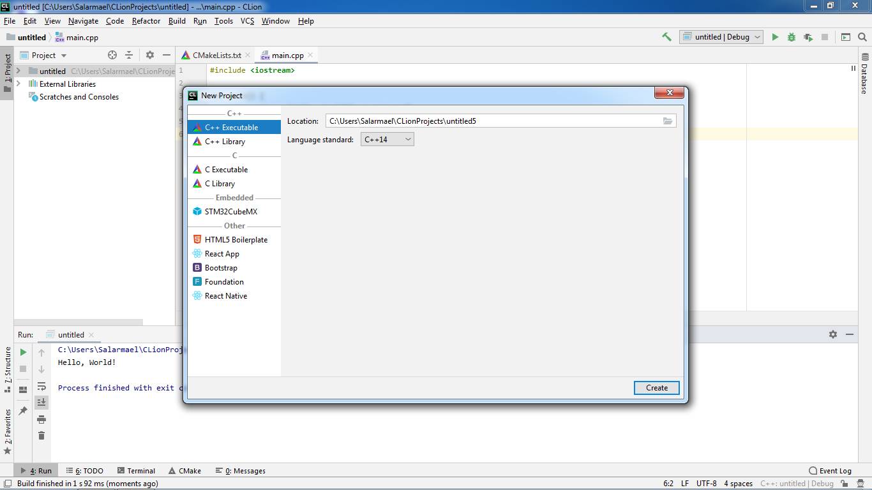Image resolution: width=872 pixels, height=490 pixels.
Task: Click line separator LF in status bar
Action: (x=685, y=484)
